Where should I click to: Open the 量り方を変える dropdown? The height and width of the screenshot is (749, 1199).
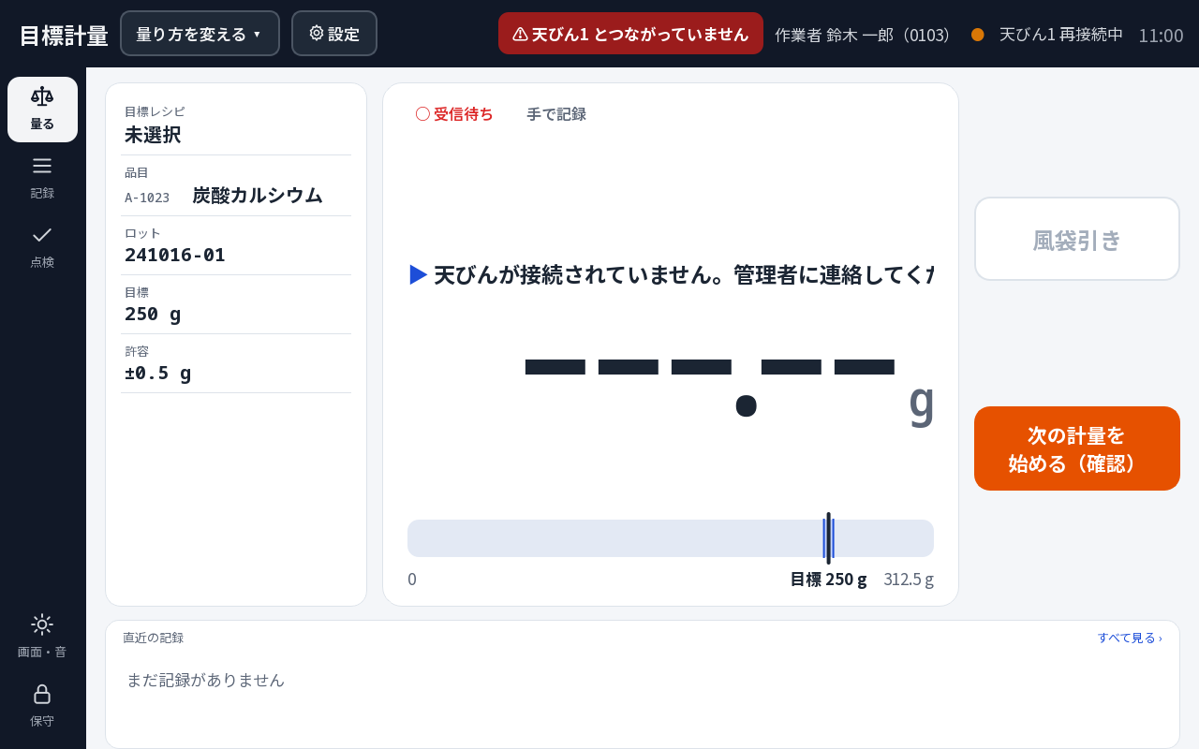click(200, 34)
